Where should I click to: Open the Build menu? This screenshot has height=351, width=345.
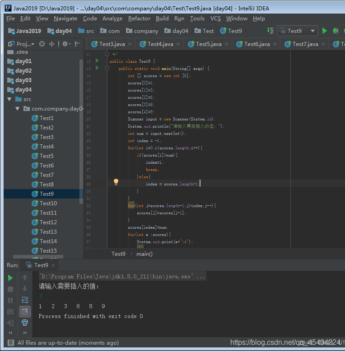[x=162, y=18]
